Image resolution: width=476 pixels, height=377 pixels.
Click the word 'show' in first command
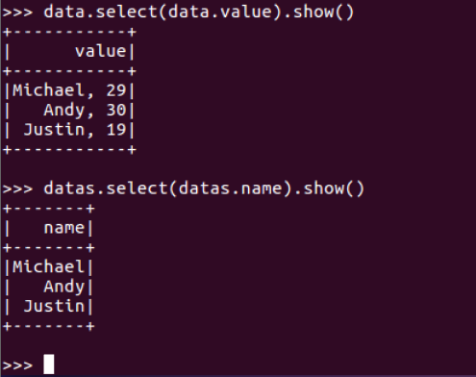click(313, 12)
